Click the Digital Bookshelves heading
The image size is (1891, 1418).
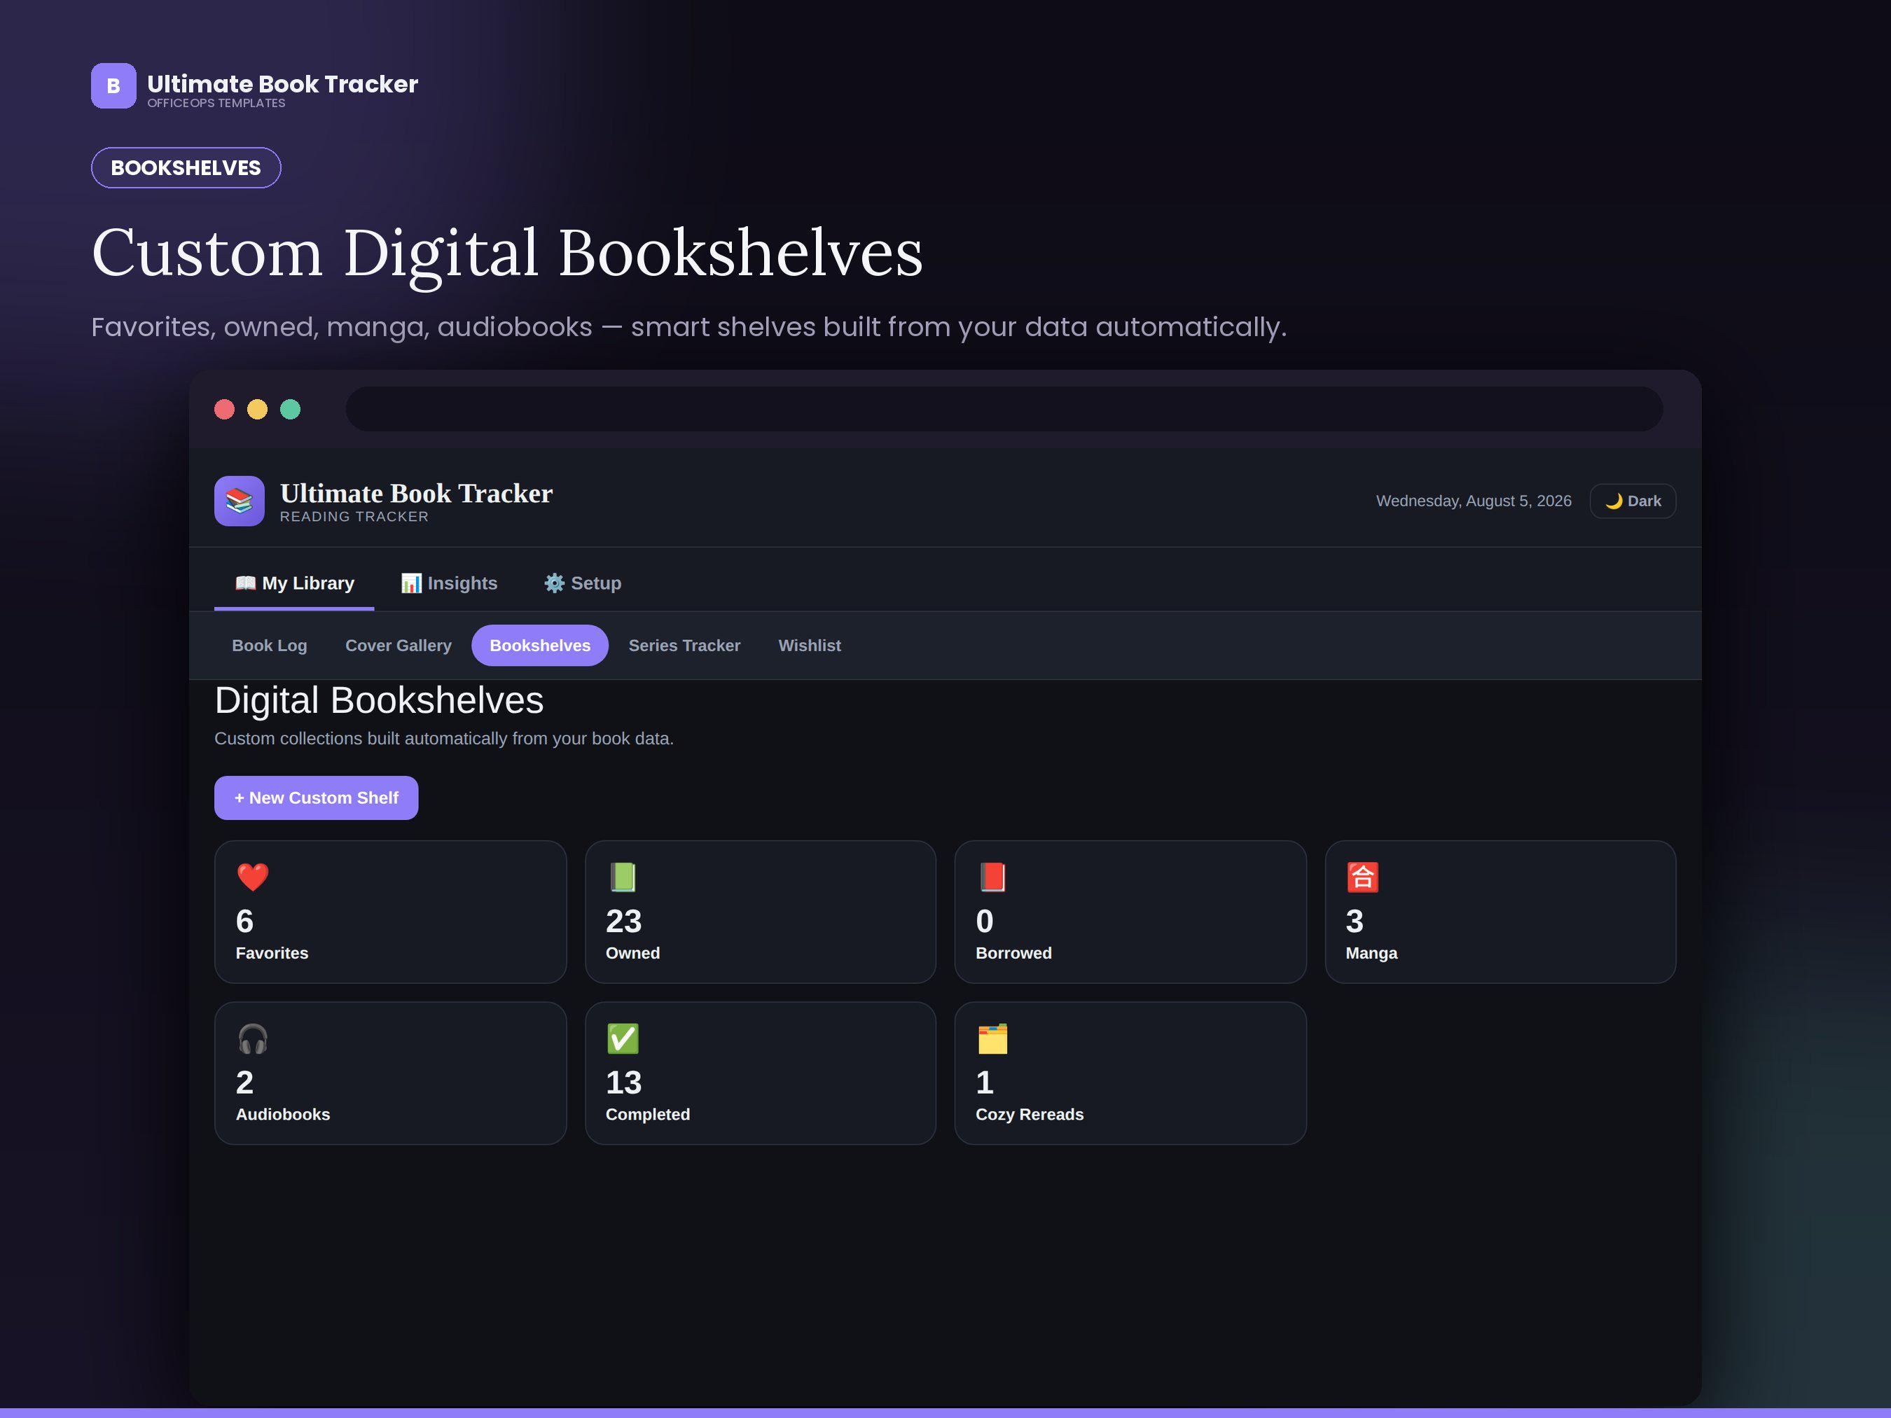pos(379,700)
